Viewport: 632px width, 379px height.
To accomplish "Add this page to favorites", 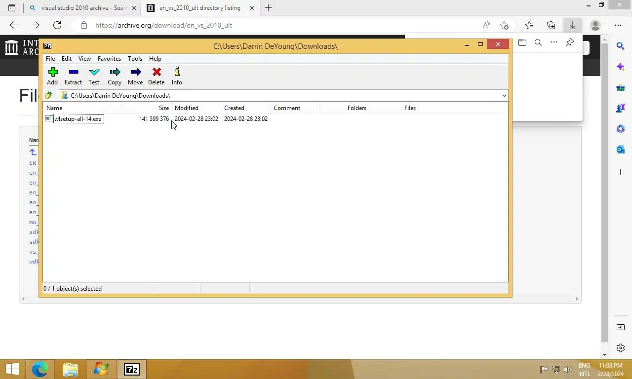I will pyautogui.click(x=504, y=25).
